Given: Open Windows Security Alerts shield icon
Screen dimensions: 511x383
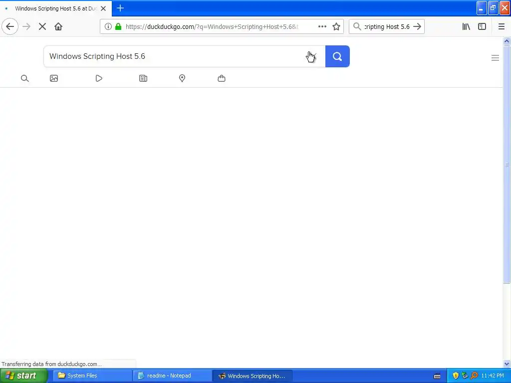Looking at the screenshot, I should pyautogui.click(x=456, y=376).
